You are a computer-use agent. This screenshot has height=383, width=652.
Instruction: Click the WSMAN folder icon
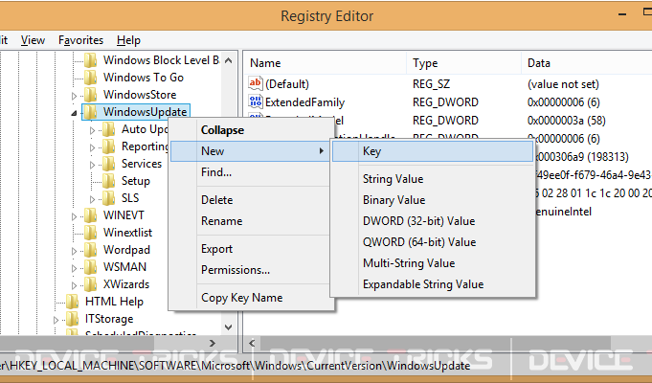pyautogui.click(x=91, y=267)
